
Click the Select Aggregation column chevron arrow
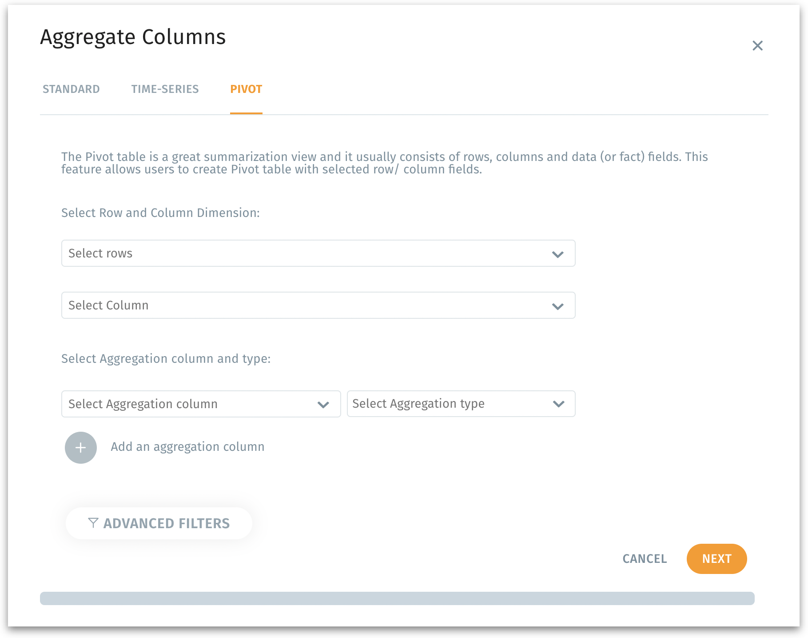point(323,405)
